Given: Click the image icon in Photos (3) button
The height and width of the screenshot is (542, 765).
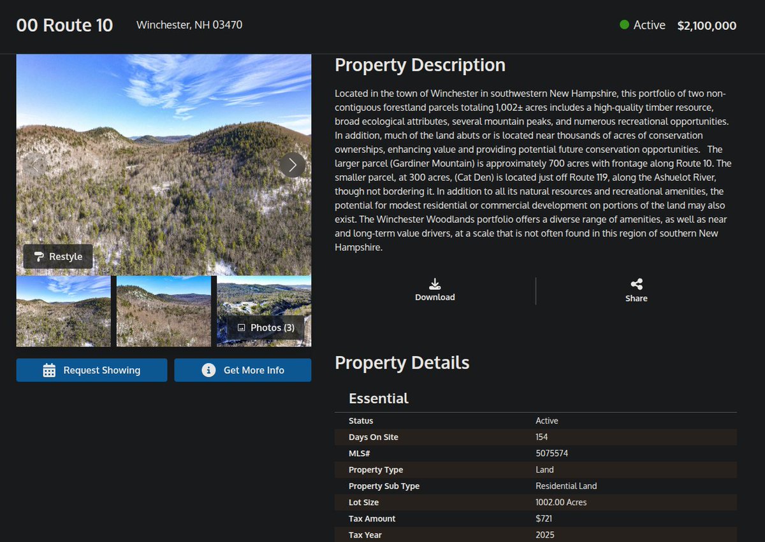Looking at the screenshot, I should 242,327.
